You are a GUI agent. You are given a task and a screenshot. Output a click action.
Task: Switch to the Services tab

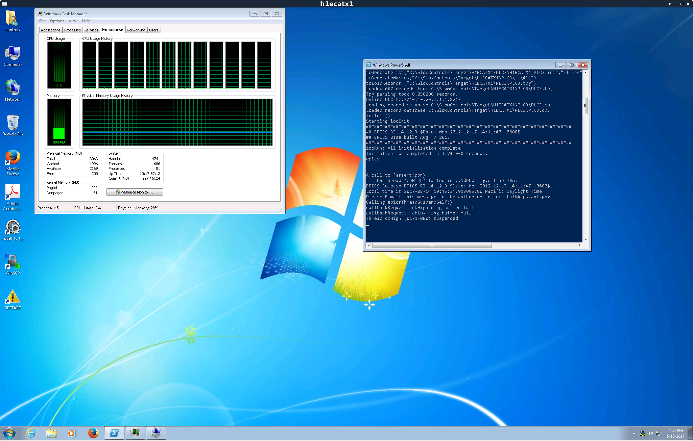coord(91,30)
